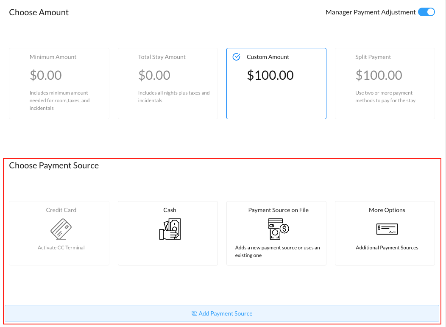This screenshot has height=327, width=446.
Task: Click the check icon under More Options
Action: pyautogui.click(x=387, y=229)
